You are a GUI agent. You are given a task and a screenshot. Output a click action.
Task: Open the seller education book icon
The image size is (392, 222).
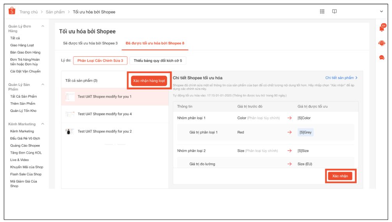[334, 12]
